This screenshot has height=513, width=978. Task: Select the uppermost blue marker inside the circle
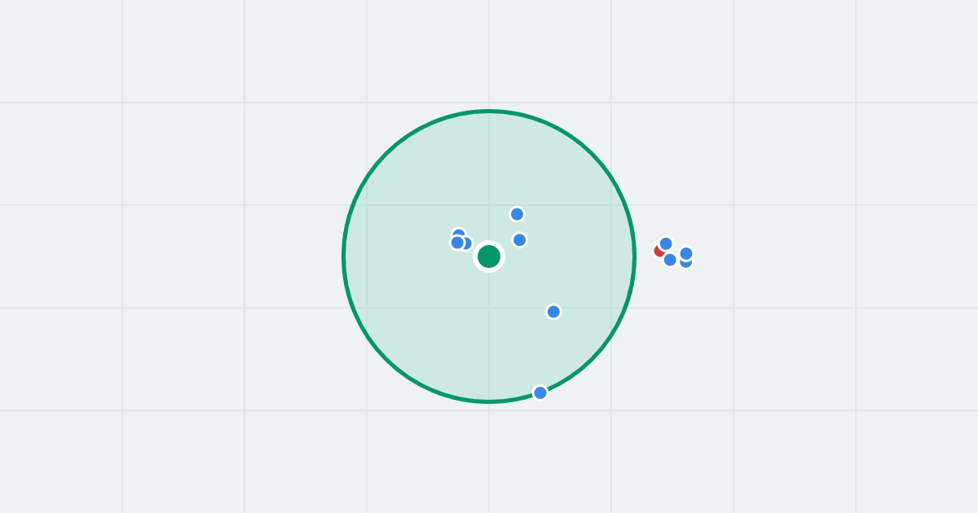[x=517, y=214]
